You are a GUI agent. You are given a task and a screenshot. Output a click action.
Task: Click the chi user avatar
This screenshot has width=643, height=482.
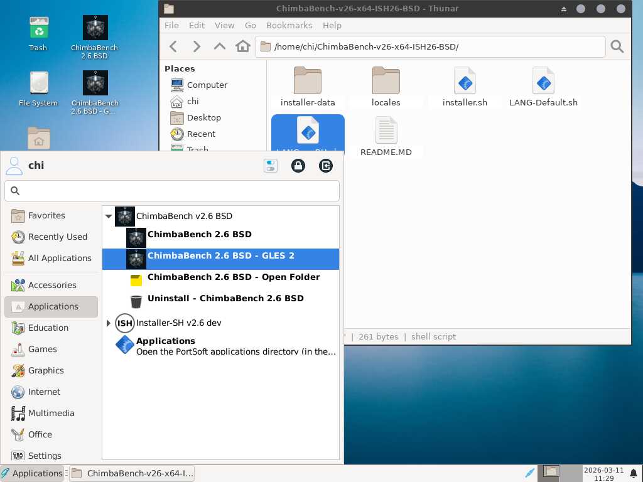14,166
